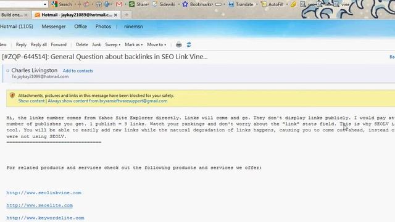This screenshot has height=222, width=395.
Task: Click the toolbar pink globe icon
Action: click(86, 4)
